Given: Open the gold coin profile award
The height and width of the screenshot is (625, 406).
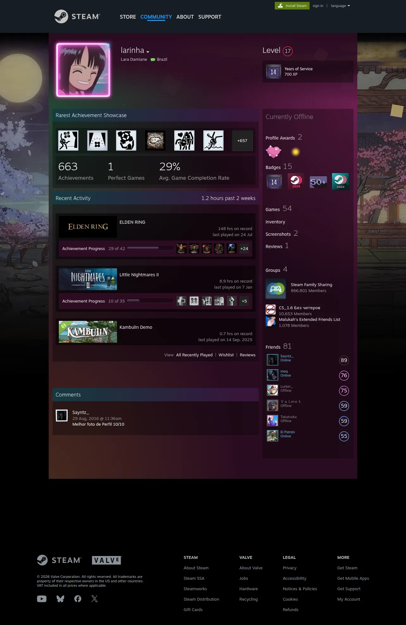Looking at the screenshot, I should coord(295,152).
